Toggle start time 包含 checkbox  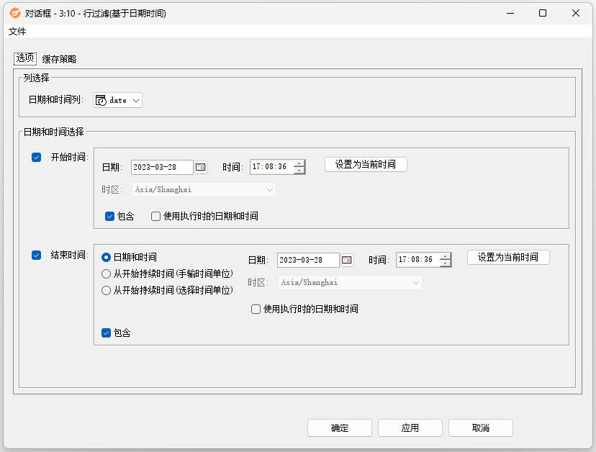tap(109, 216)
